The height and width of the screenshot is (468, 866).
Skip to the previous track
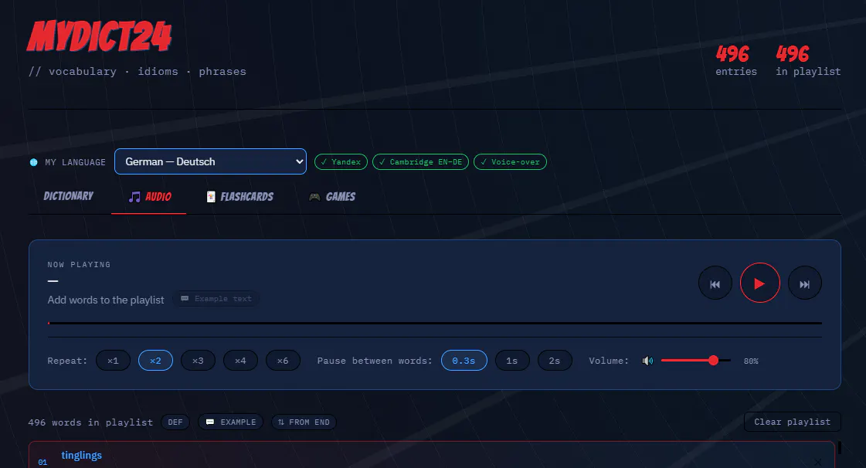click(x=715, y=283)
